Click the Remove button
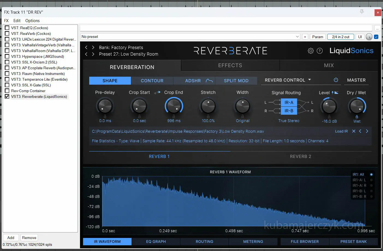 point(29,238)
